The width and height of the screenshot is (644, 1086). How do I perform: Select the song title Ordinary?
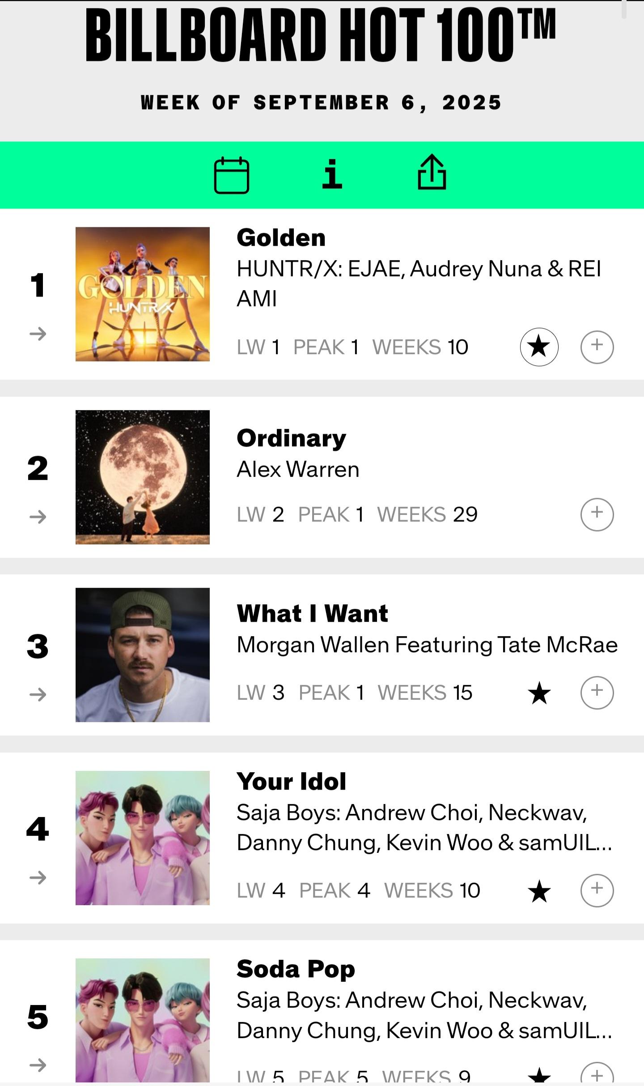pos(291,438)
